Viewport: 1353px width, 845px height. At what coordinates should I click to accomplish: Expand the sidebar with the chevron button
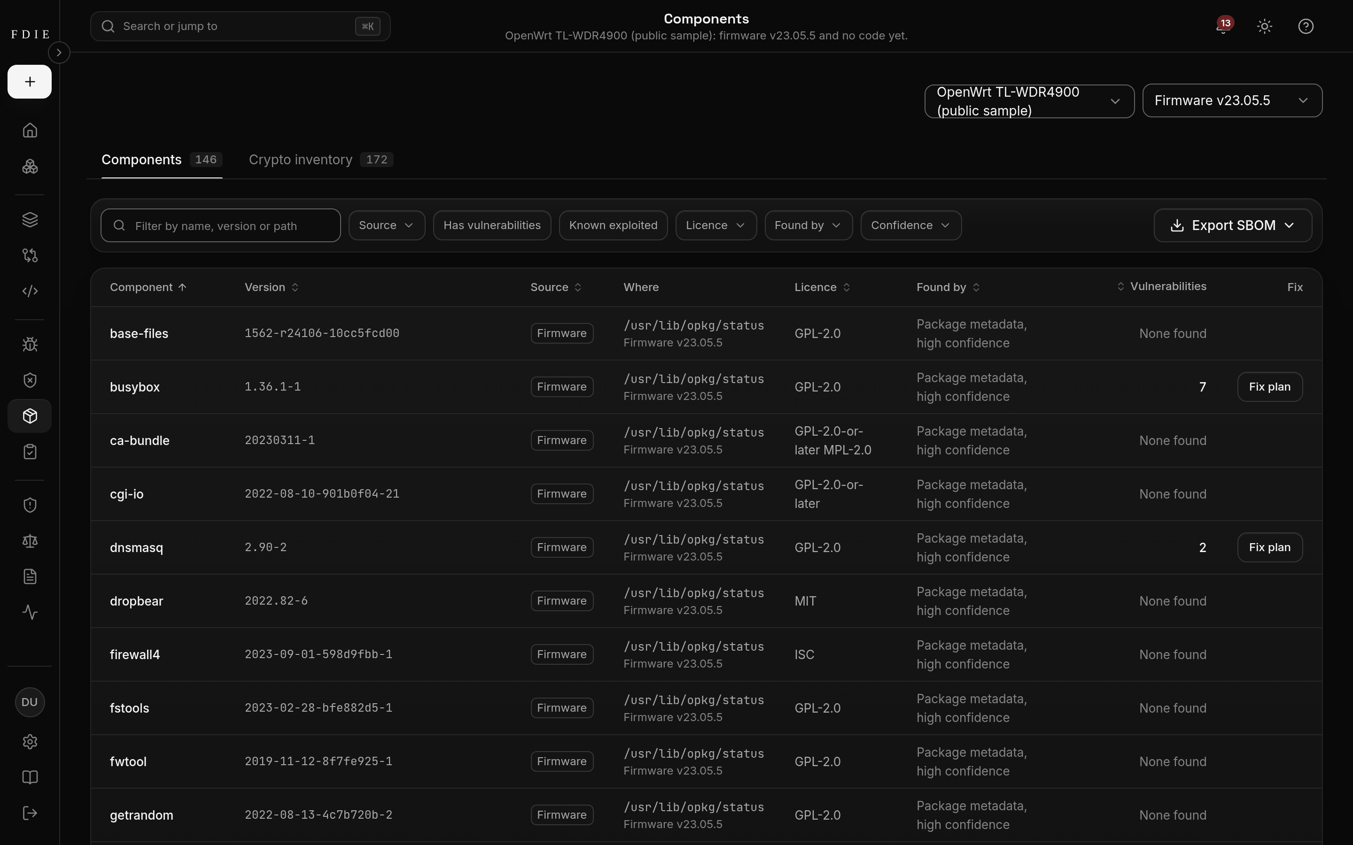pos(59,53)
